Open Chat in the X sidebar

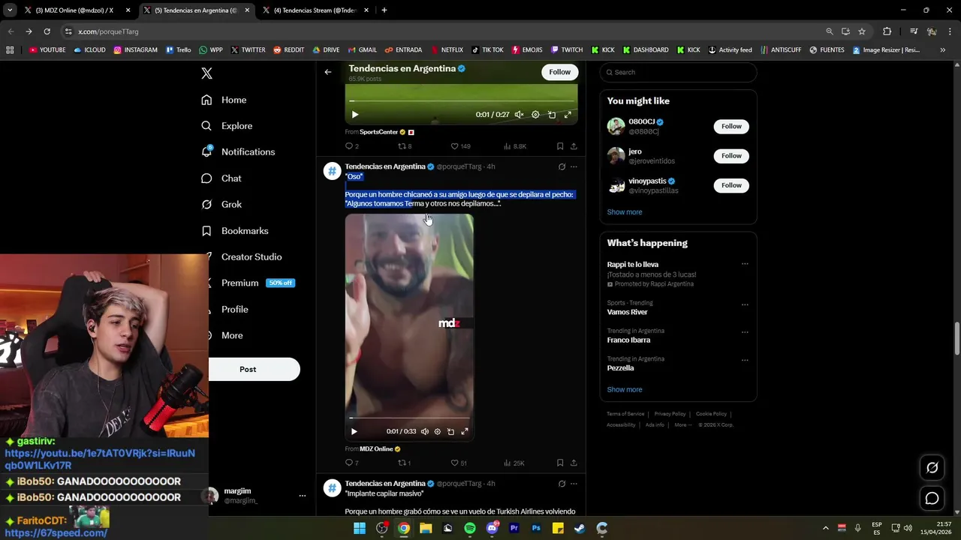[221, 178]
